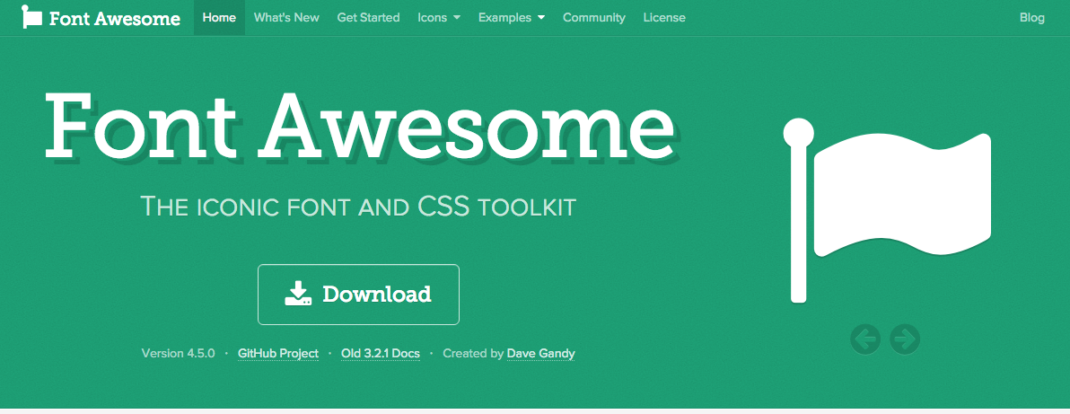The width and height of the screenshot is (1070, 414).
Task: Click the Download button
Action: pyautogui.click(x=358, y=295)
